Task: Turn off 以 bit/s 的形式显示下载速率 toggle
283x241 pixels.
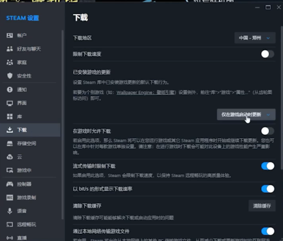Action: (268, 189)
